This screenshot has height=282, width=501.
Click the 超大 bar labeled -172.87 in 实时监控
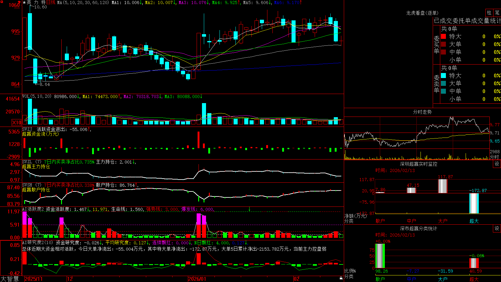(x=474, y=203)
